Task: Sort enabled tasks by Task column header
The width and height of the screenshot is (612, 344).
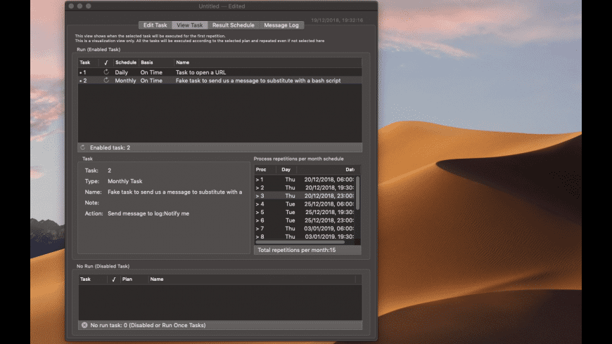Action: (88, 62)
